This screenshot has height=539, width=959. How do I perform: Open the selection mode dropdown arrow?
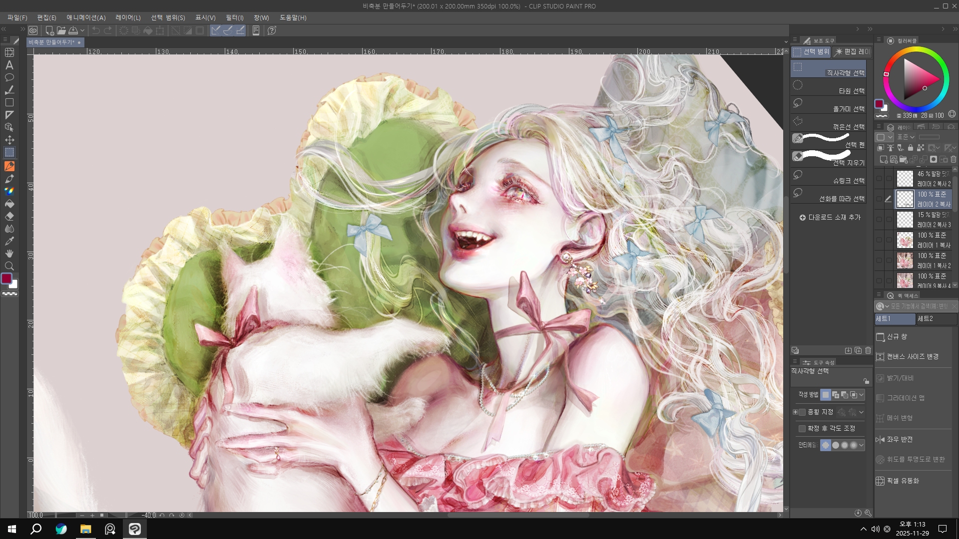(x=861, y=395)
